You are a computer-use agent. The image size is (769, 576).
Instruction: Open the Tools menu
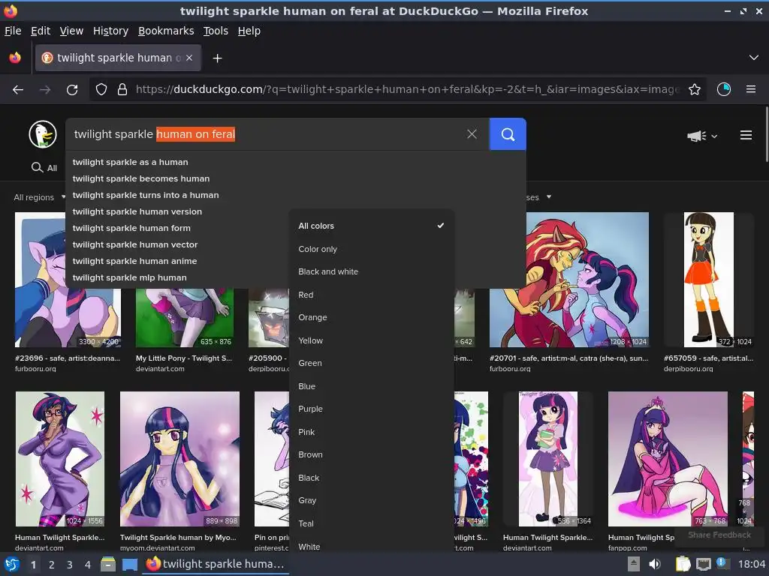pyautogui.click(x=216, y=31)
